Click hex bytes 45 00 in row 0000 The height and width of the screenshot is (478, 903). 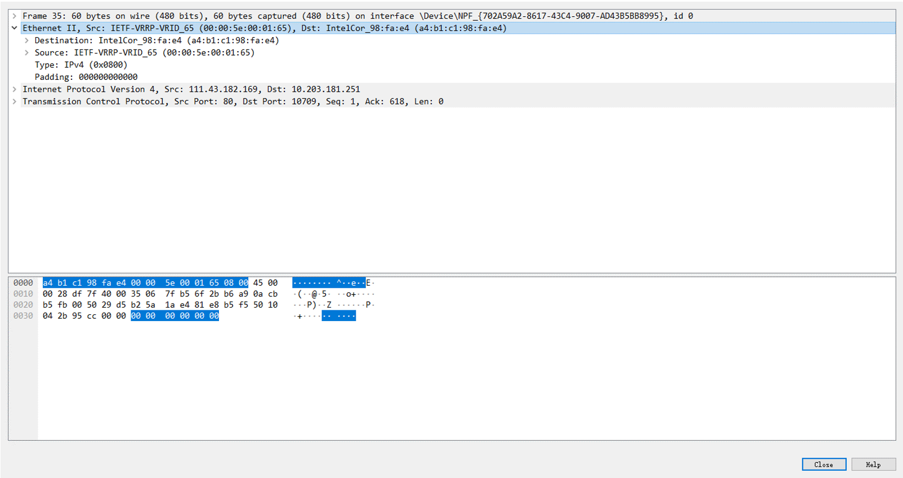[265, 283]
